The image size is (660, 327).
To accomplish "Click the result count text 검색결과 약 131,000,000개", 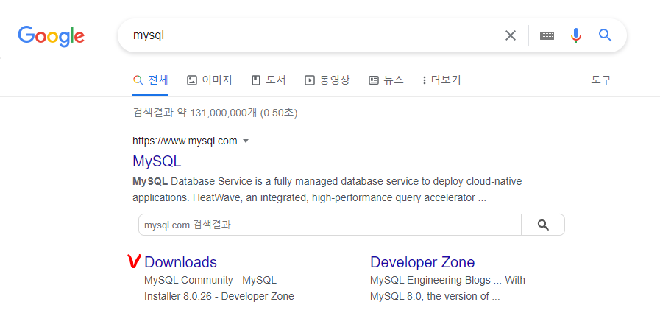I will (194, 113).
